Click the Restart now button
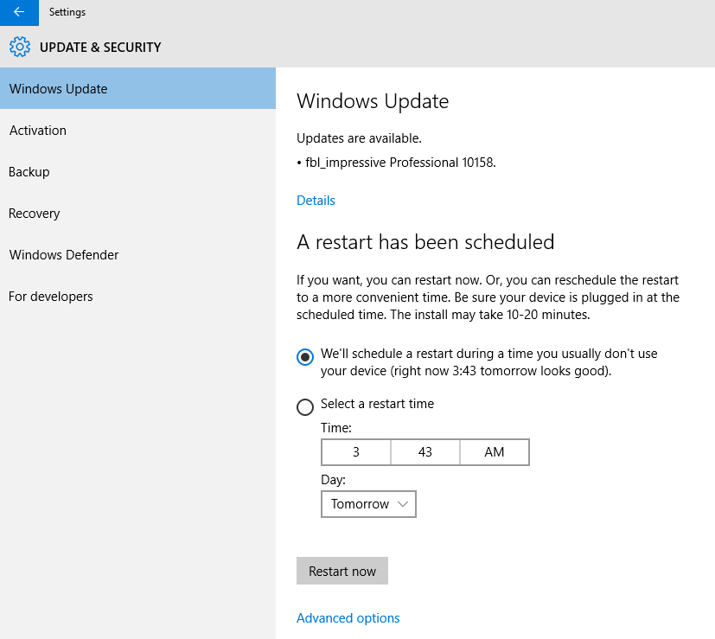 coord(342,571)
